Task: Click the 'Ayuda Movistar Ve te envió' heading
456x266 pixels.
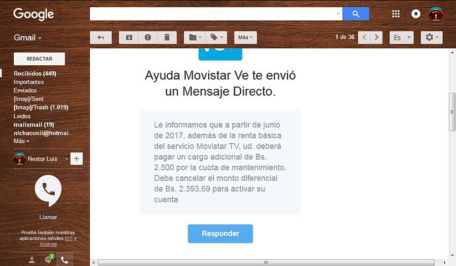Action: [220, 75]
